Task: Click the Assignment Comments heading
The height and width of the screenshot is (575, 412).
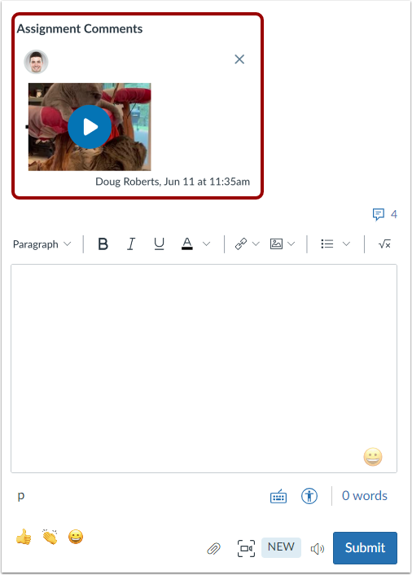Action: pos(80,29)
